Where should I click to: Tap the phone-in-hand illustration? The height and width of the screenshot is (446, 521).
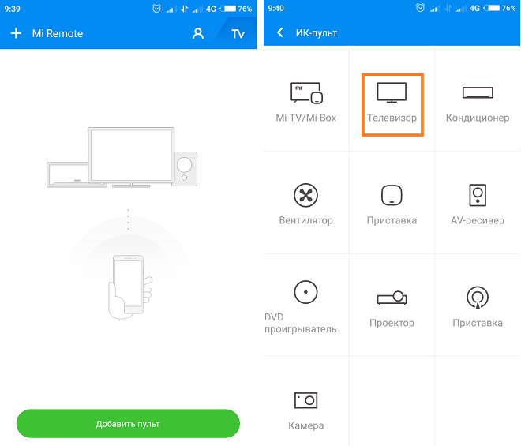pos(130,287)
